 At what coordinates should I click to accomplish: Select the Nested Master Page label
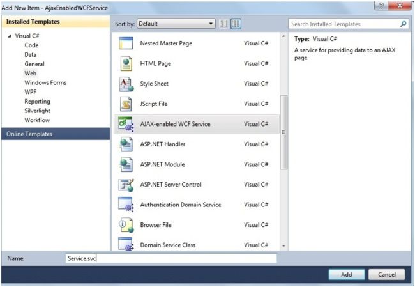tap(166, 43)
